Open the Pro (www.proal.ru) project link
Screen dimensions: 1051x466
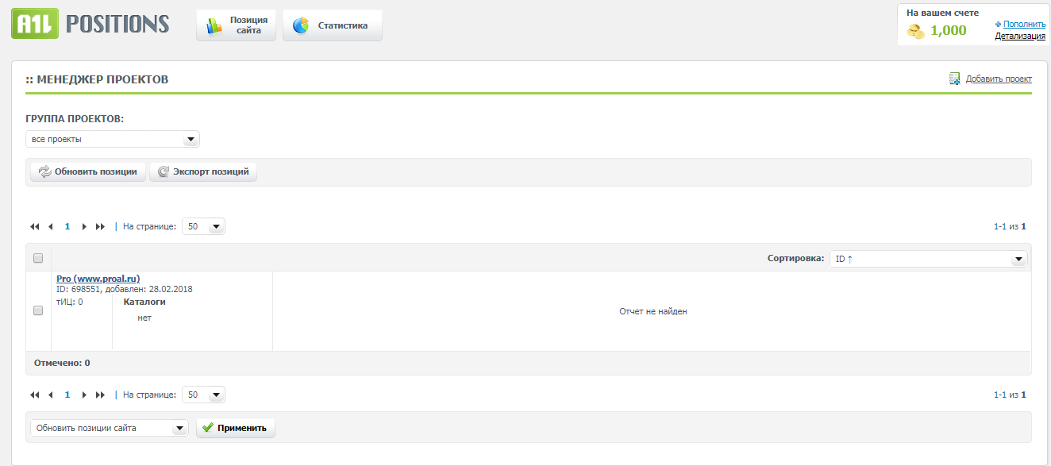98,279
